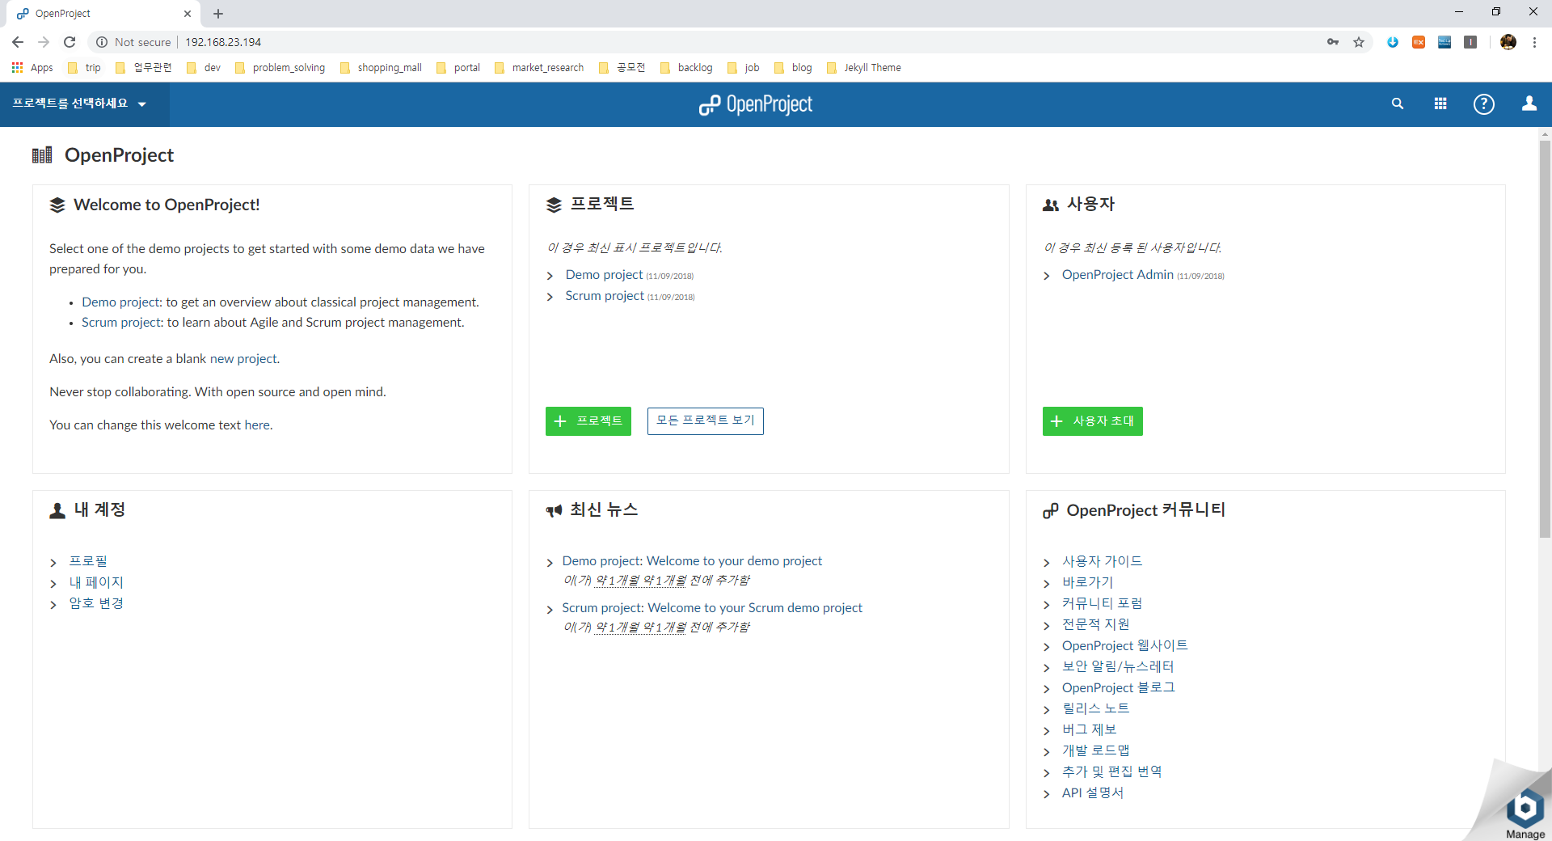The height and width of the screenshot is (841, 1552).
Task: Open news 'Scrum project: Welcome to your Scrum demo project'
Action: 712,608
